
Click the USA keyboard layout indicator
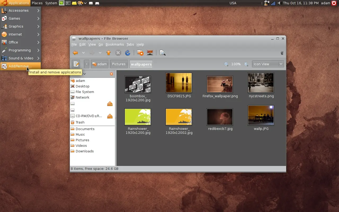point(233,3)
